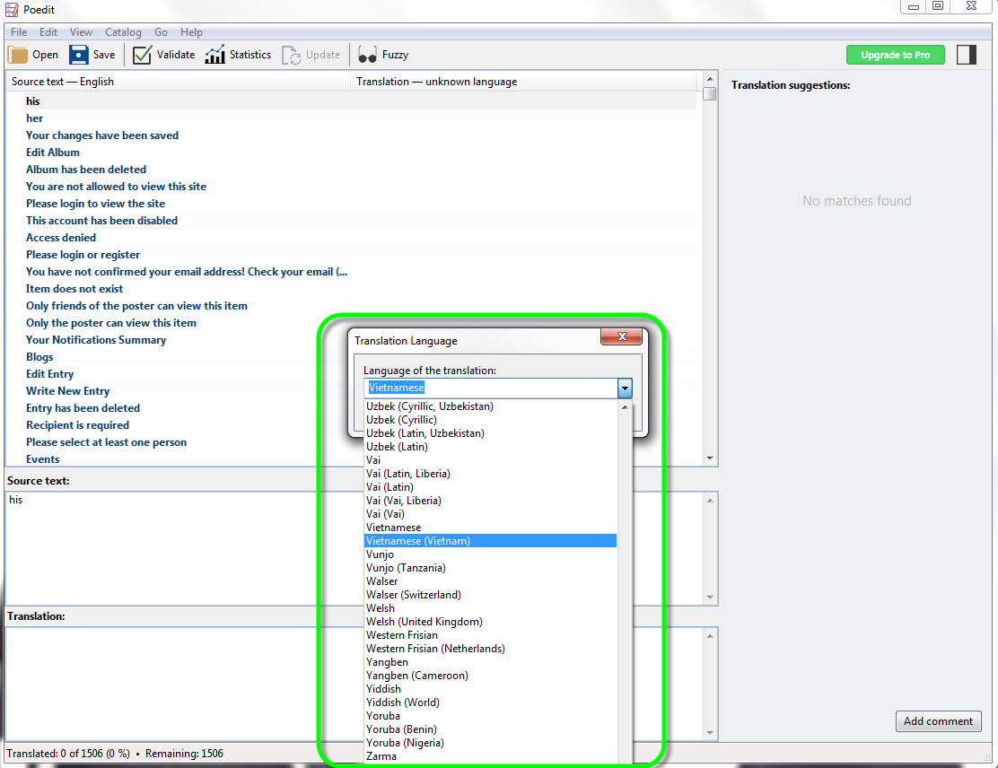Click the Validate checkmark icon
This screenshot has width=998, height=768.
(x=142, y=55)
